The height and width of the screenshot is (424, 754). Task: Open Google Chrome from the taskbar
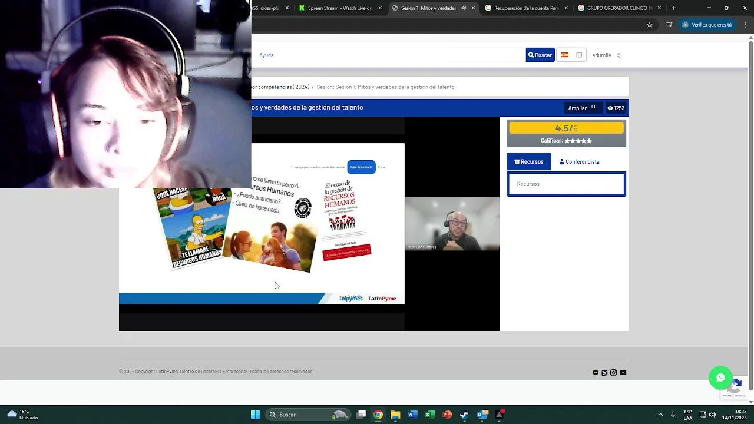tap(378, 415)
